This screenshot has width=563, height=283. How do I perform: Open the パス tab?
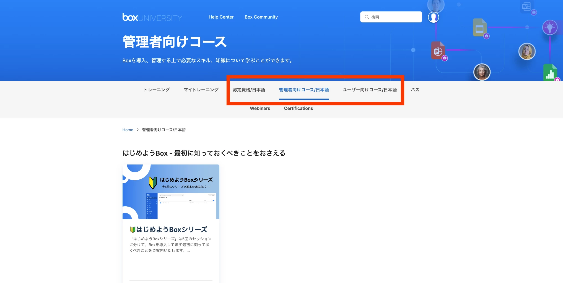click(415, 90)
